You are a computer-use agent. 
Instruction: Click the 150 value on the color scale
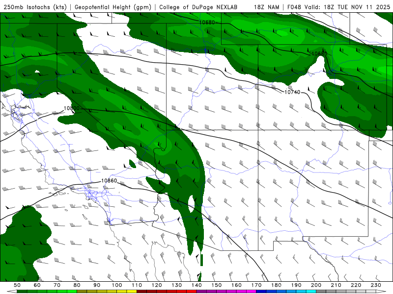tap(217, 285)
